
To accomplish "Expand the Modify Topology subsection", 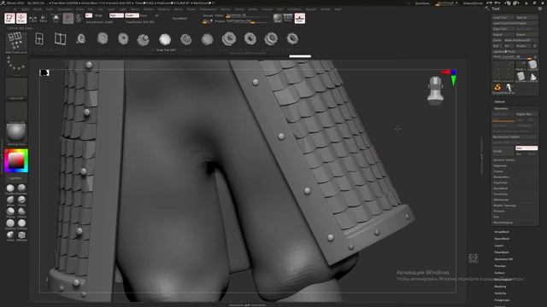I will pos(504,206).
